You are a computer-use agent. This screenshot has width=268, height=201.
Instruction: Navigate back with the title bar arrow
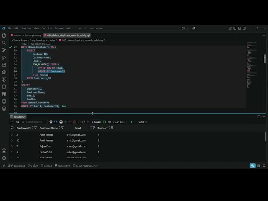tap(80, 28)
